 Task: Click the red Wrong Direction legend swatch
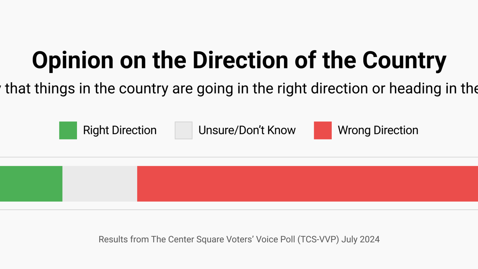click(323, 130)
